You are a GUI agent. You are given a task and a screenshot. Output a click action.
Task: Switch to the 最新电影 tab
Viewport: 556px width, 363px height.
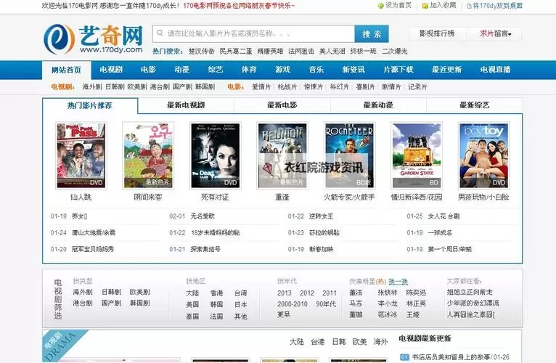(282, 105)
